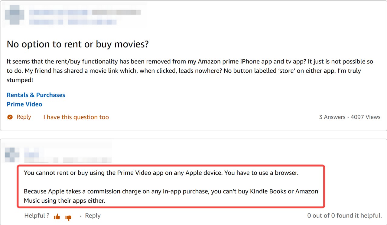Expand the 3 Answers section
This screenshot has height=225, width=387.
[332, 117]
